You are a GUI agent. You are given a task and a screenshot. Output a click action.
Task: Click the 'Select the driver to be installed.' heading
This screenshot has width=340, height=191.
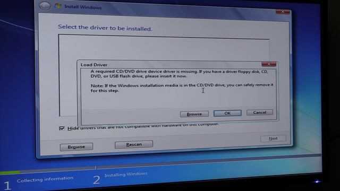click(x=105, y=28)
